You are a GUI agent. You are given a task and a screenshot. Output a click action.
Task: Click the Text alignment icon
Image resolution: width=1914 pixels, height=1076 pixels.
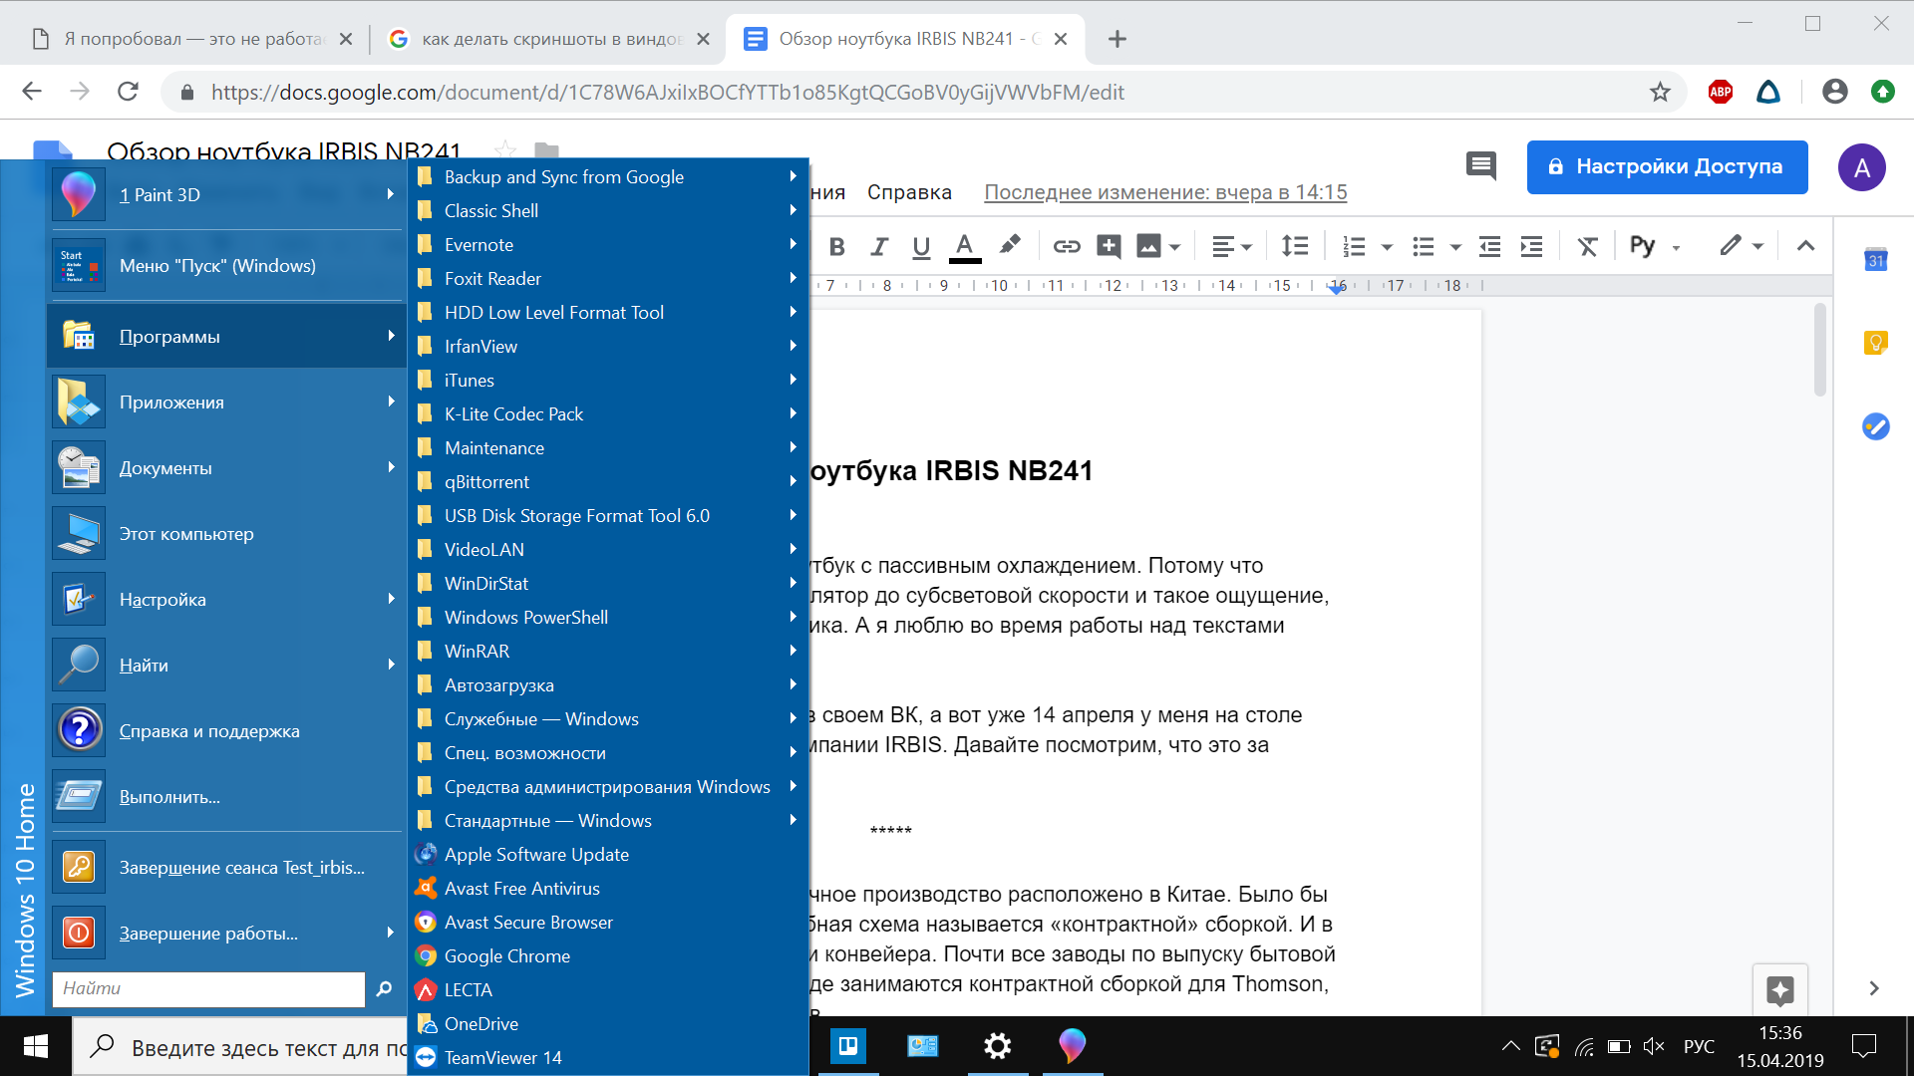1228,246
